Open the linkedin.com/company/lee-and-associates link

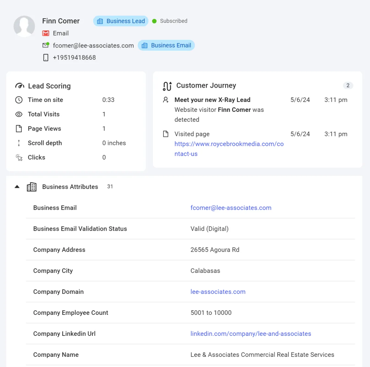[x=251, y=334]
